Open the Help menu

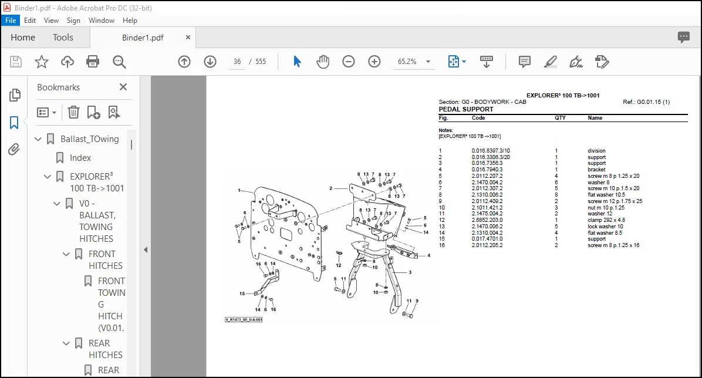point(130,20)
